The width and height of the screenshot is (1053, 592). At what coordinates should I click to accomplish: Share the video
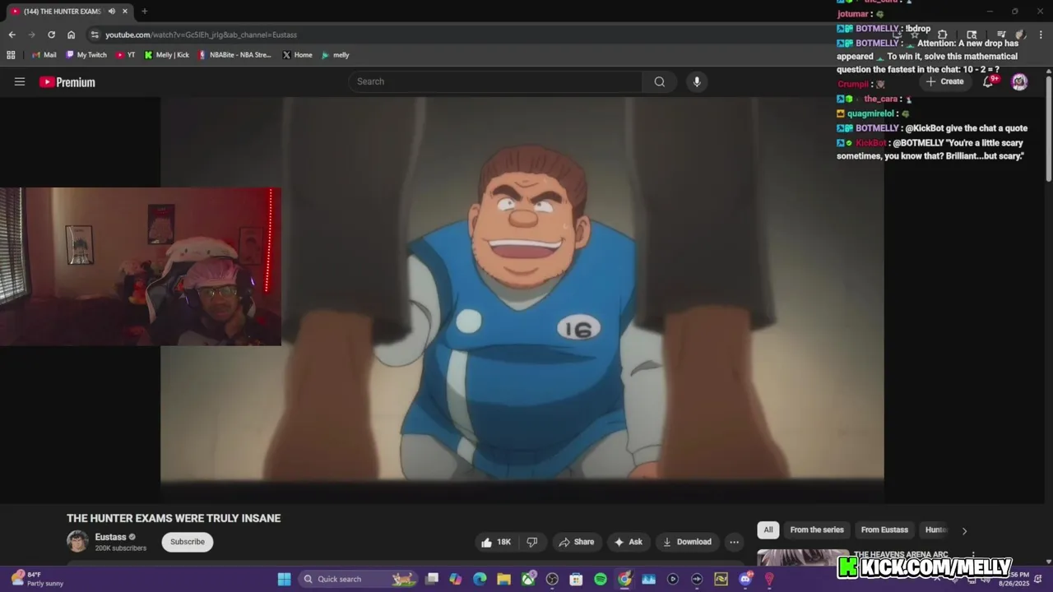576,542
